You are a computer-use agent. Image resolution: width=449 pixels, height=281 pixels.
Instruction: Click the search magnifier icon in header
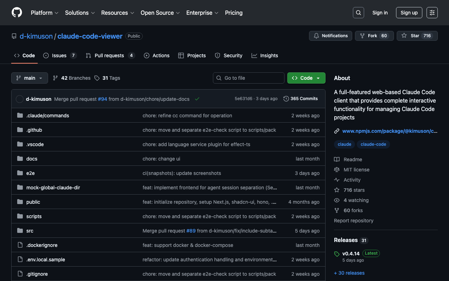[x=358, y=13]
